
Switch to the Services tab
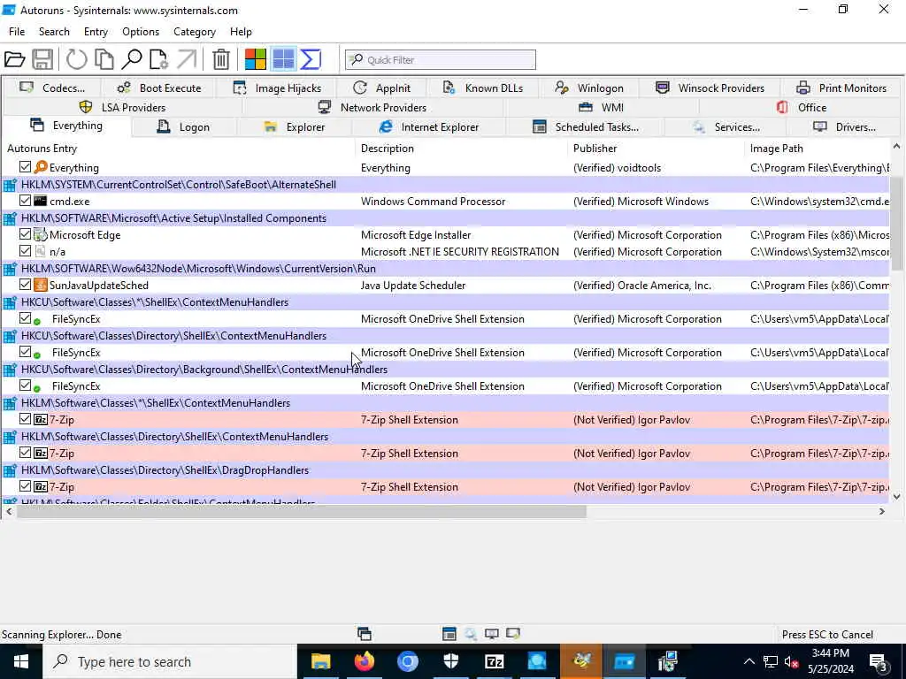click(726, 127)
